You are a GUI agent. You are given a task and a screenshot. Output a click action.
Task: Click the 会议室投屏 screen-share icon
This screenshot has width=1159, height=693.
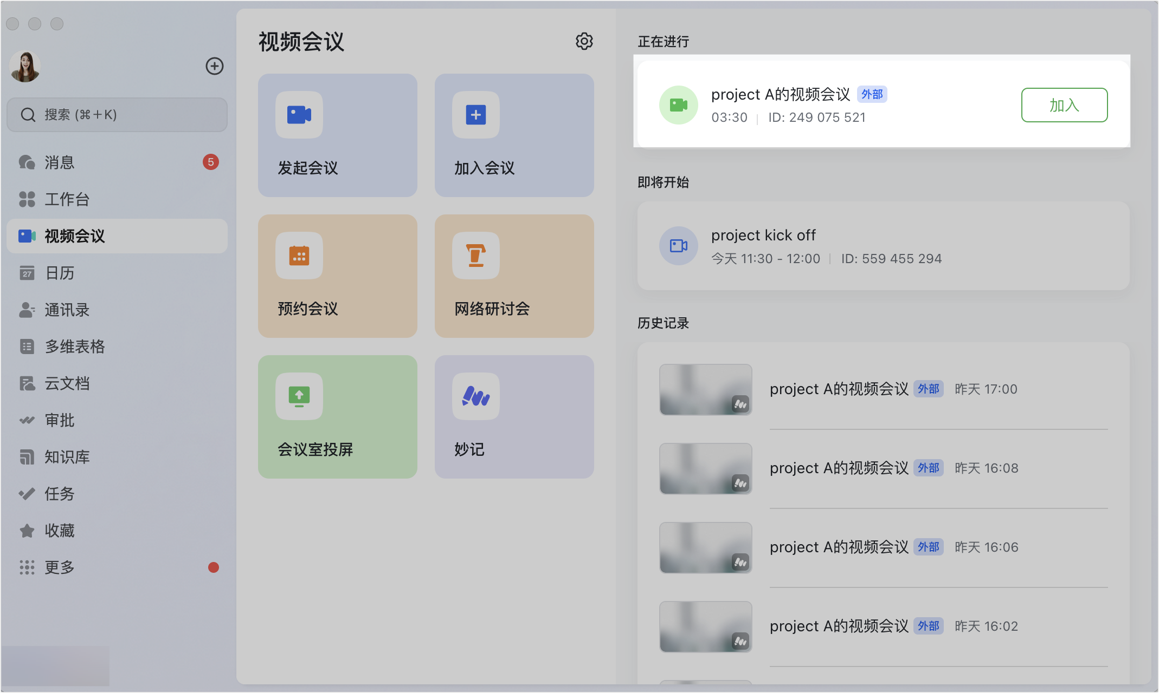(299, 396)
